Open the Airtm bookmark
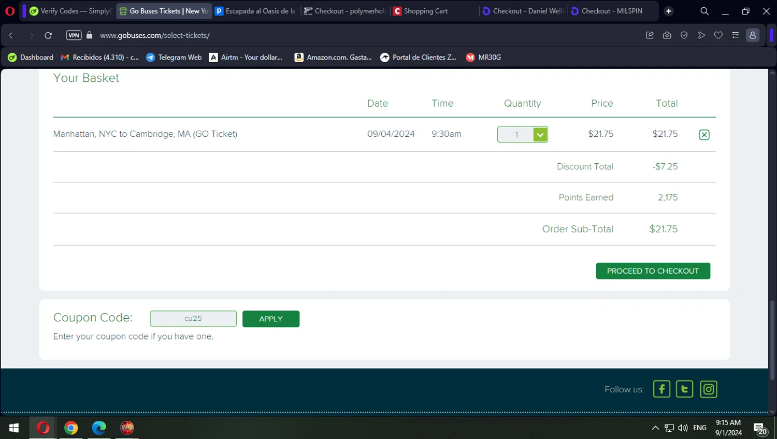Screen dimensions: 777x439 (246, 58)
